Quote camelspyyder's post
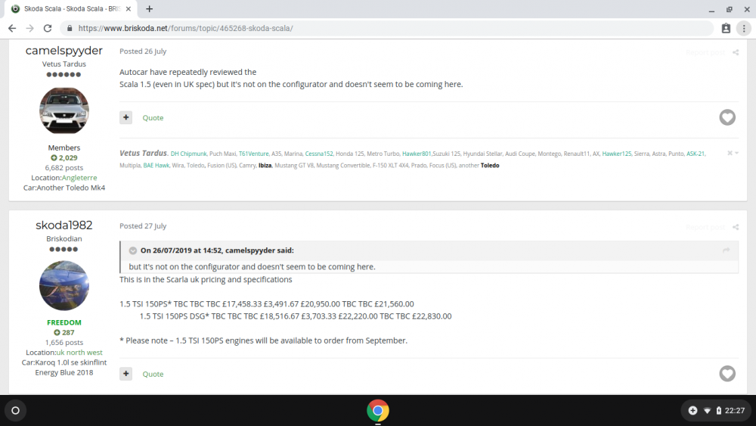 click(x=153, y=118)
